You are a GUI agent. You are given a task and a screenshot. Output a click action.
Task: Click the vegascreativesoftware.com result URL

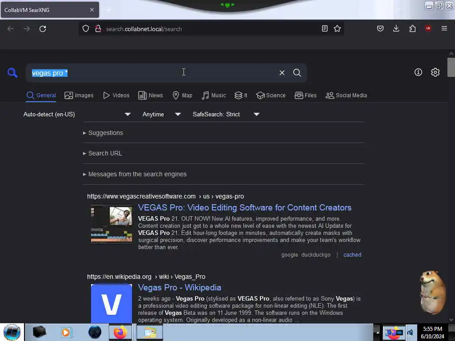[x=165, y=196]
